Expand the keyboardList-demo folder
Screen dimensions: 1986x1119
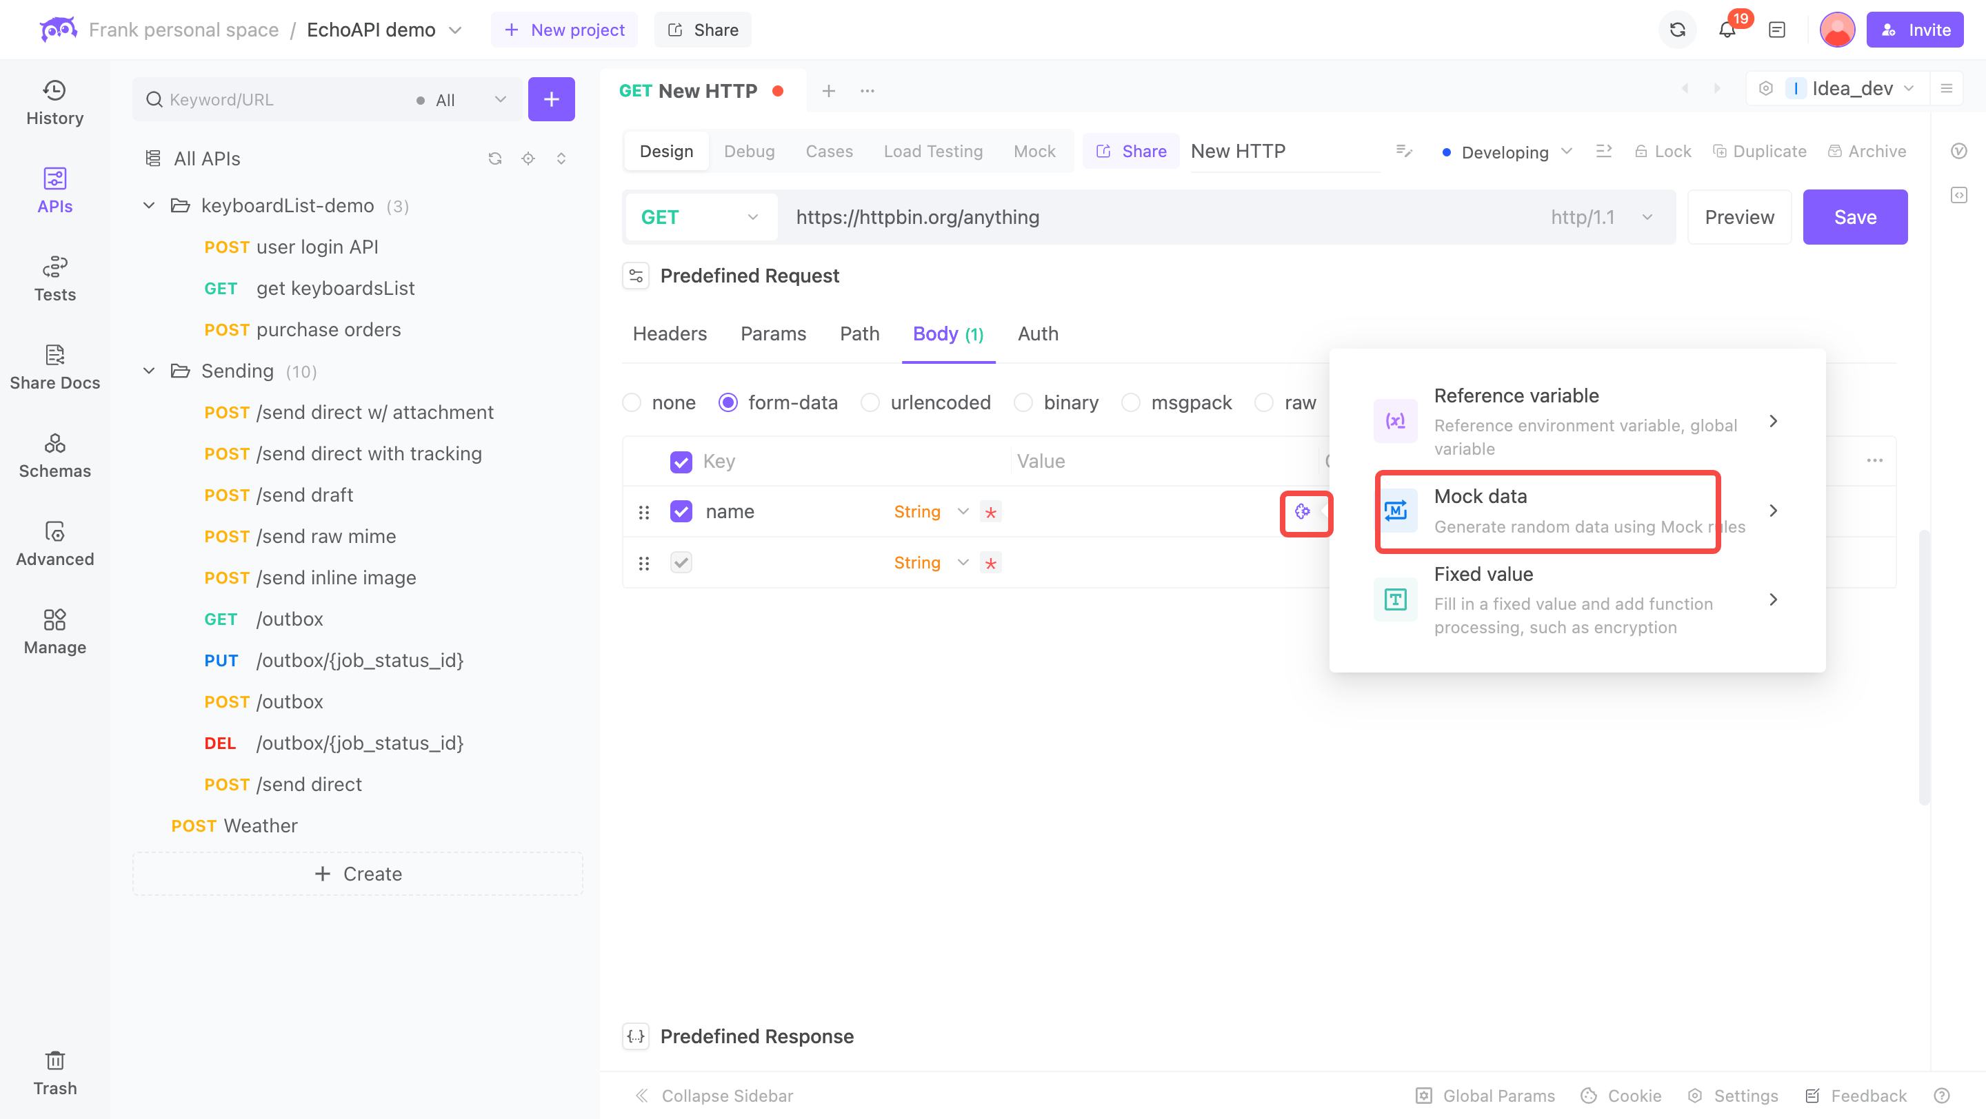[x=149, y=205]
